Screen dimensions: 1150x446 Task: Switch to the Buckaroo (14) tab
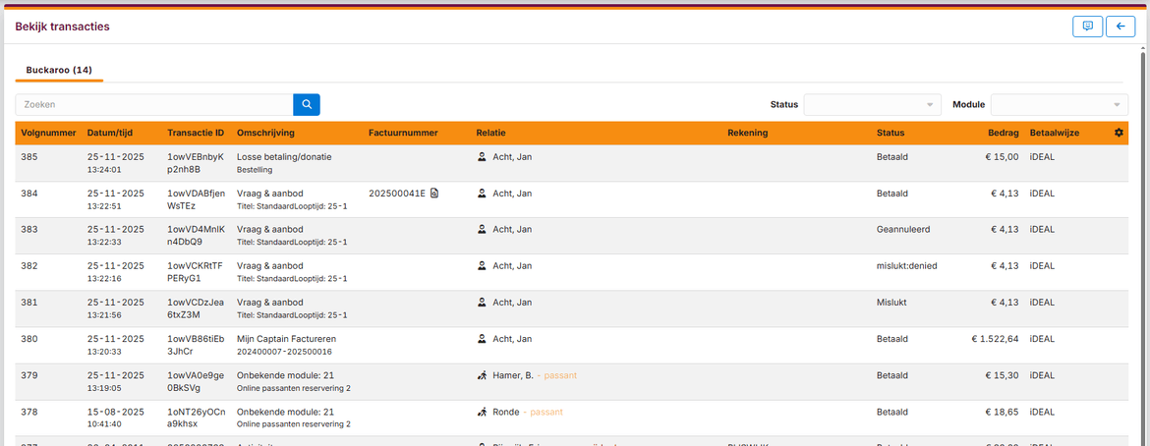[59, 71]
